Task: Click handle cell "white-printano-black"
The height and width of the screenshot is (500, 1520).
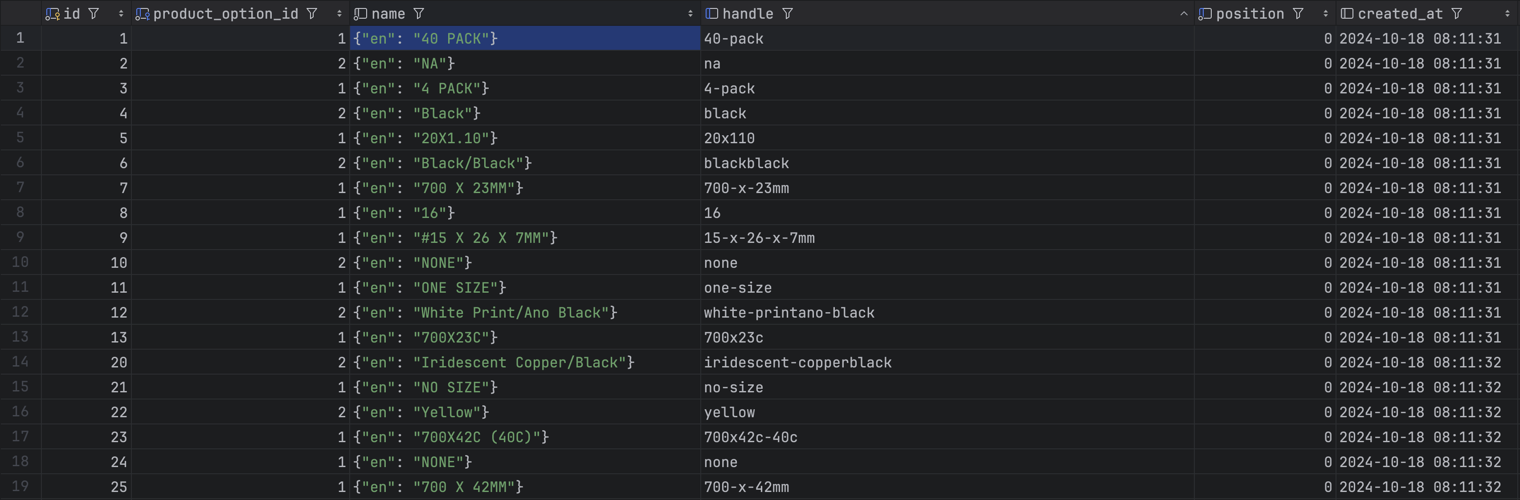Action: coord(789,313)
